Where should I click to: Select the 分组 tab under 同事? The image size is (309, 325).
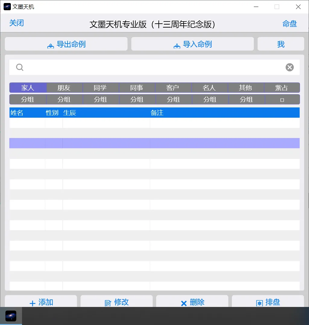[137, 100]
